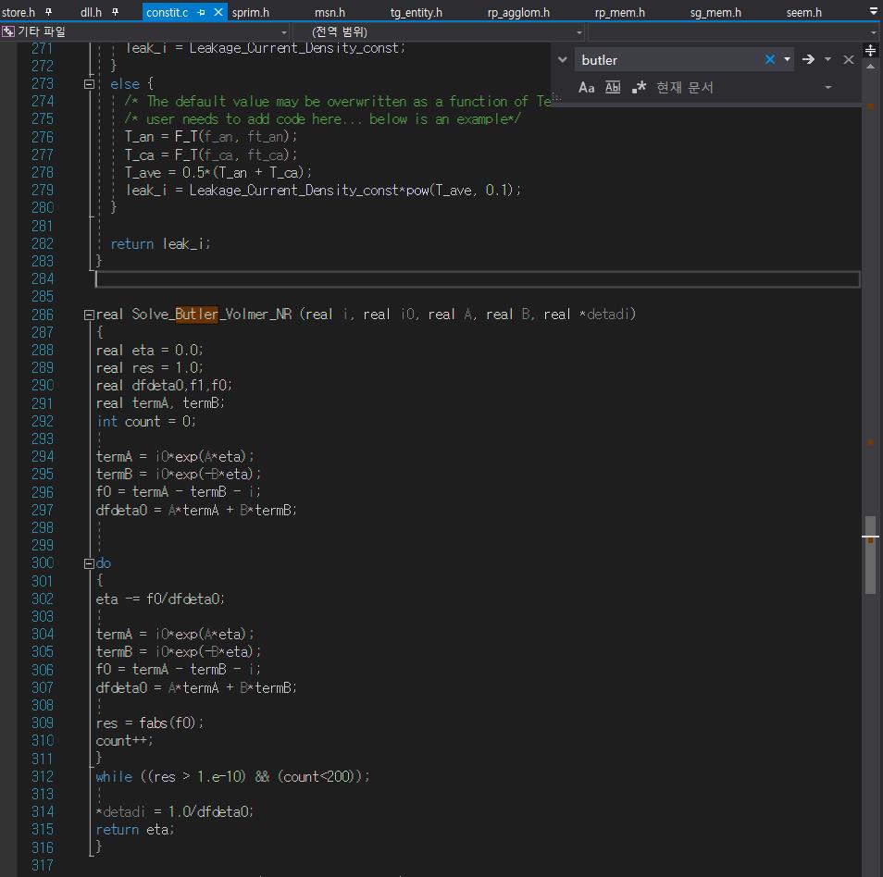Viewport: 883px width, 877px height.
Task: Switch to the rp_agglom.h tab
Action: (x=518, y=12)
